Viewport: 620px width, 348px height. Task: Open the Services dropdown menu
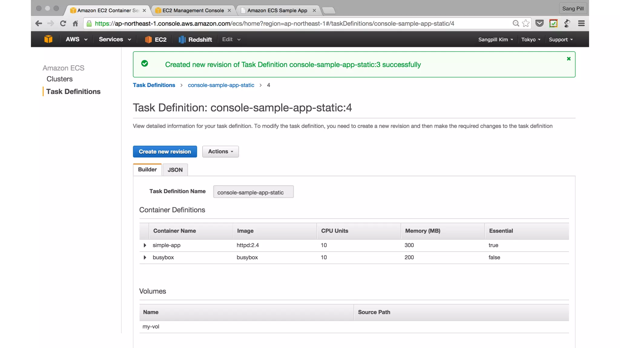tap(115, 40)
